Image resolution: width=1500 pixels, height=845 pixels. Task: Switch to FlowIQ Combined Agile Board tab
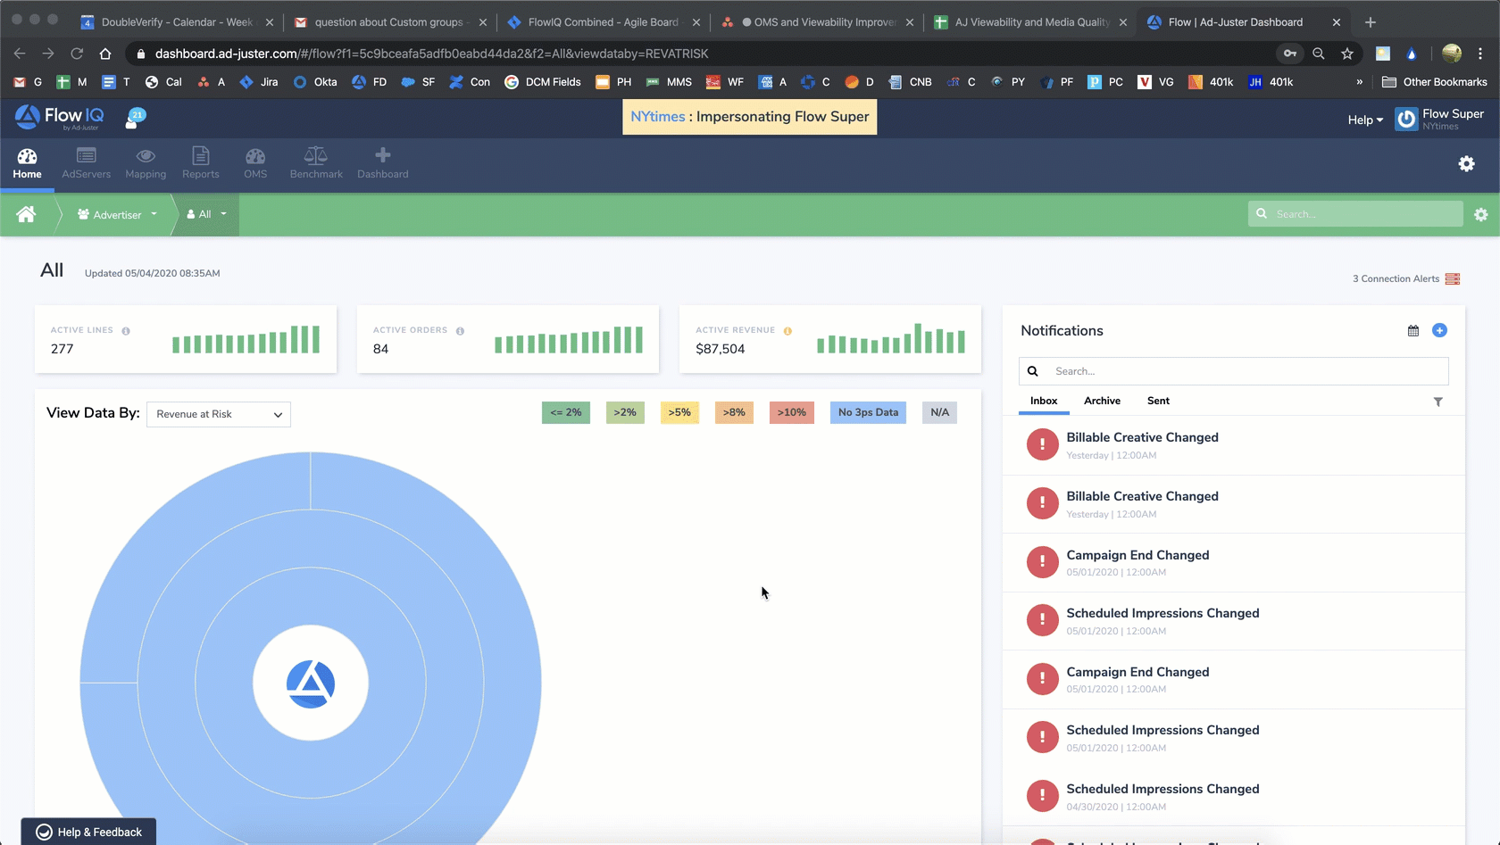point(604,22)
